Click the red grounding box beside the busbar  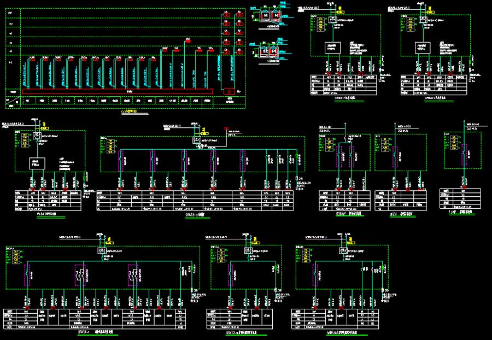[x=229, y=91]
